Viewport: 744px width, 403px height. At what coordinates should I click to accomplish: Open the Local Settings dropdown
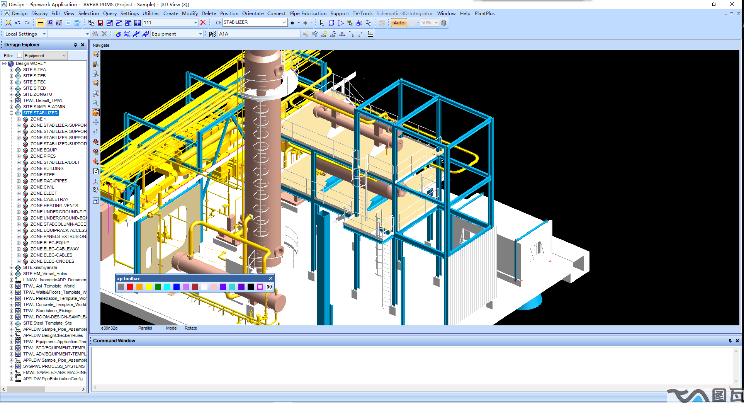pyautogui.click(x=44, y=34)
